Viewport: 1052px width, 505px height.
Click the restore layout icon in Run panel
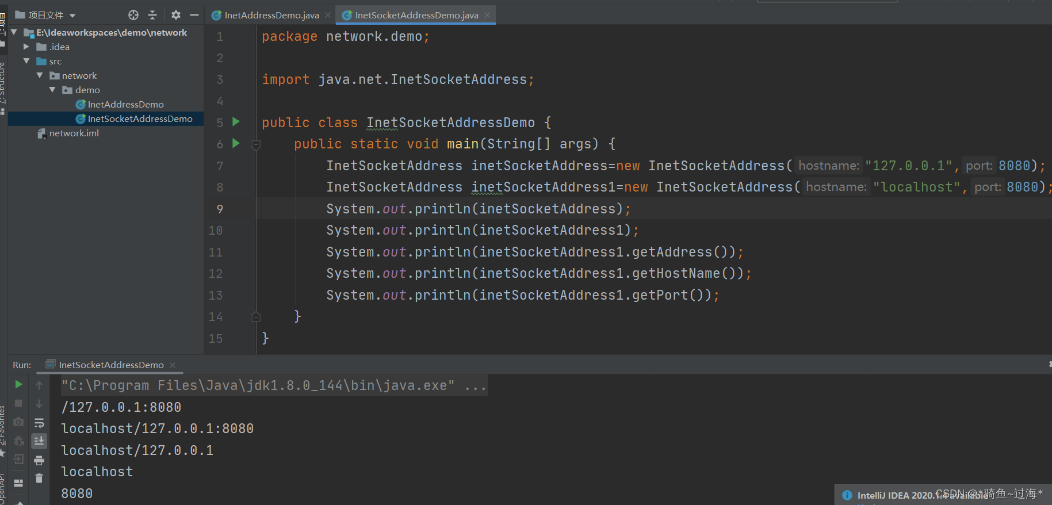(18, 483)
